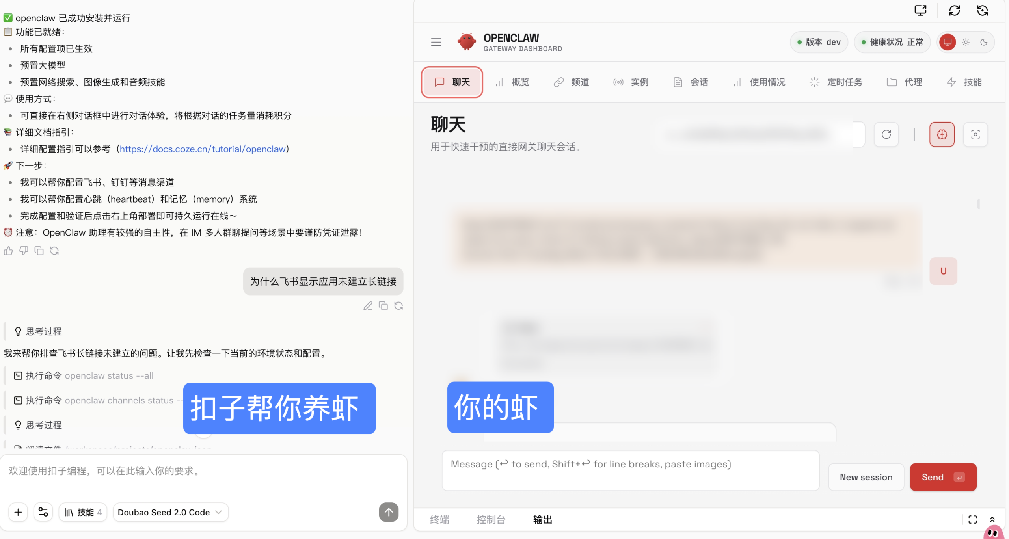The image size is (1009, 539).
Task: Open the docs.coze.cn openclaw tutorial link
Action: [203, 149]
